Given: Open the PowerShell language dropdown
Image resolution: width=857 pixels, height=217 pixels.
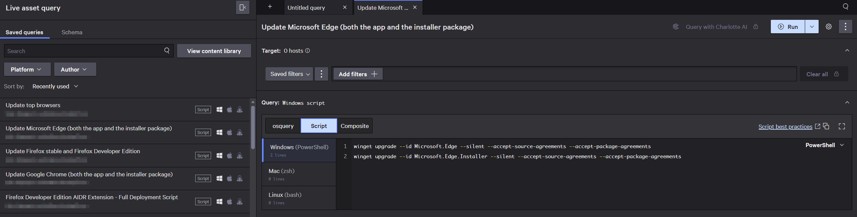Looking at the screenshot, I should click(x=824, y=145).
